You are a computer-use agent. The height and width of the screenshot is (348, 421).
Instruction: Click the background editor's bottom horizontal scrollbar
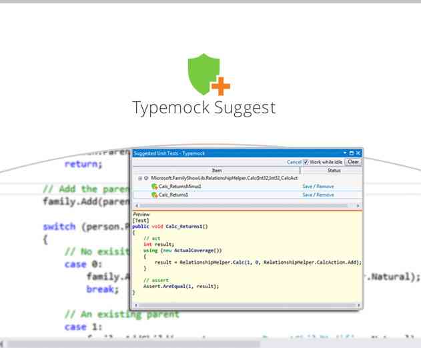pos(211,344)
